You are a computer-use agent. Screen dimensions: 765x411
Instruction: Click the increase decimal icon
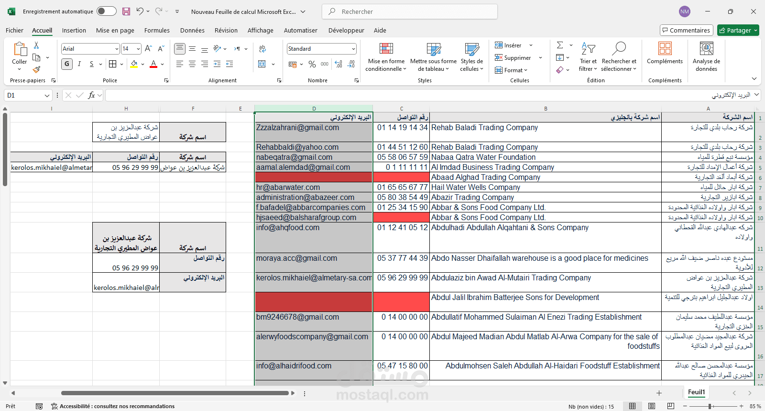pyautogui.click(x=339, y=64)
